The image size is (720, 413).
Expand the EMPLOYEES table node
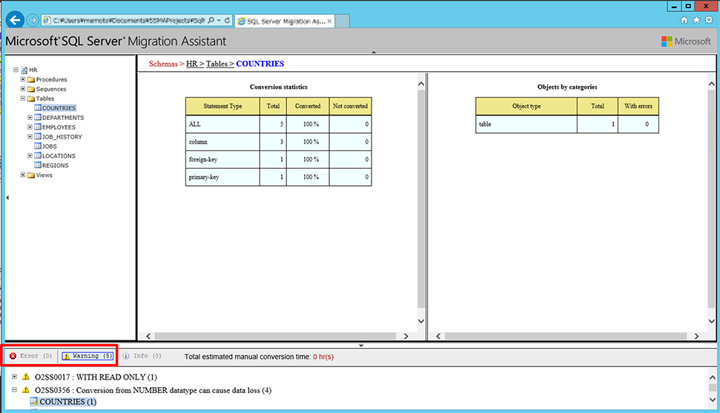coord(30,127)
